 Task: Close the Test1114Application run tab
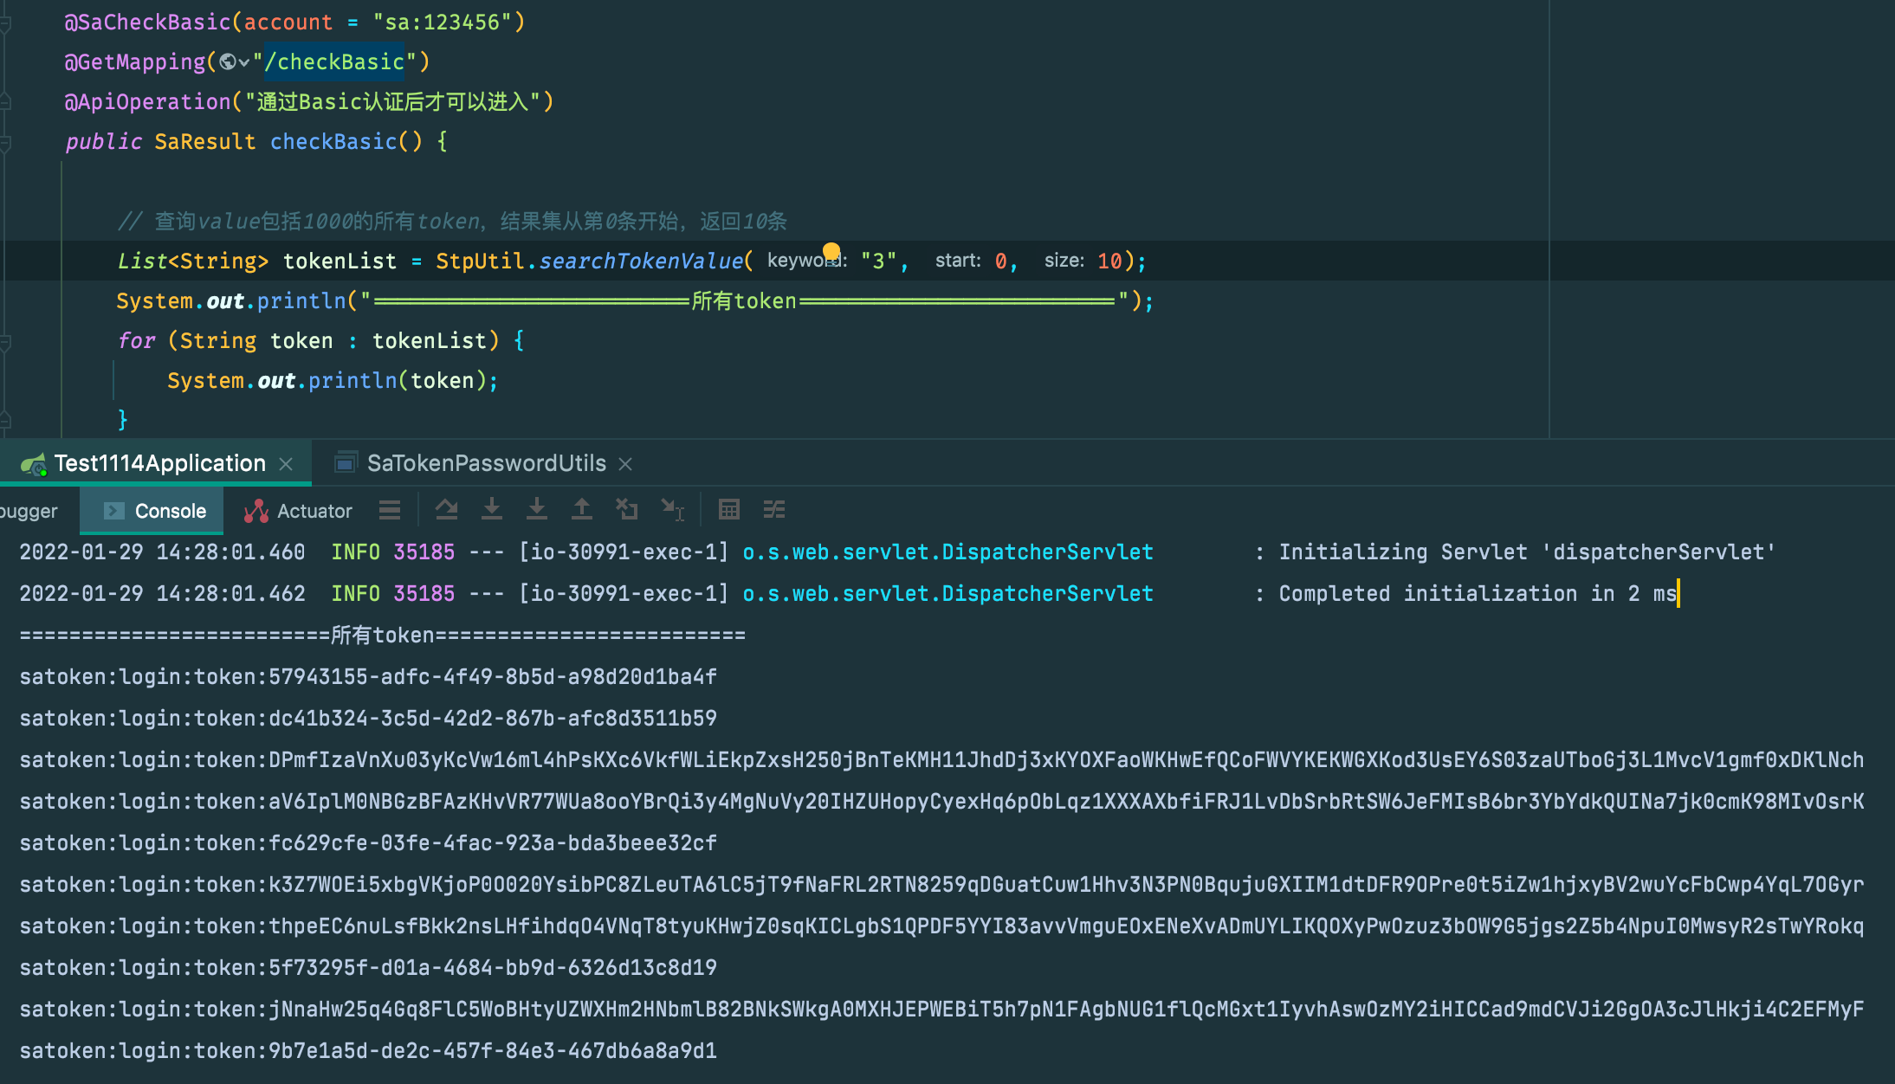click(x=286, y=462)
